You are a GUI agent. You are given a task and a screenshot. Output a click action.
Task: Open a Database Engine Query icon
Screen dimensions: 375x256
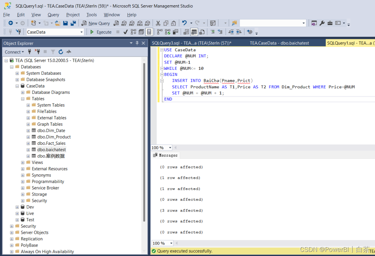point(116,23)
